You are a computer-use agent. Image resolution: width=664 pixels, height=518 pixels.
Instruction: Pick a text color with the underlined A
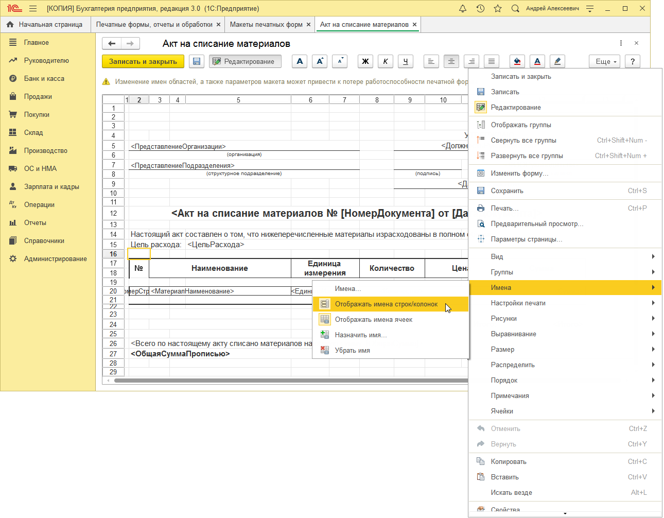[537, 61]
